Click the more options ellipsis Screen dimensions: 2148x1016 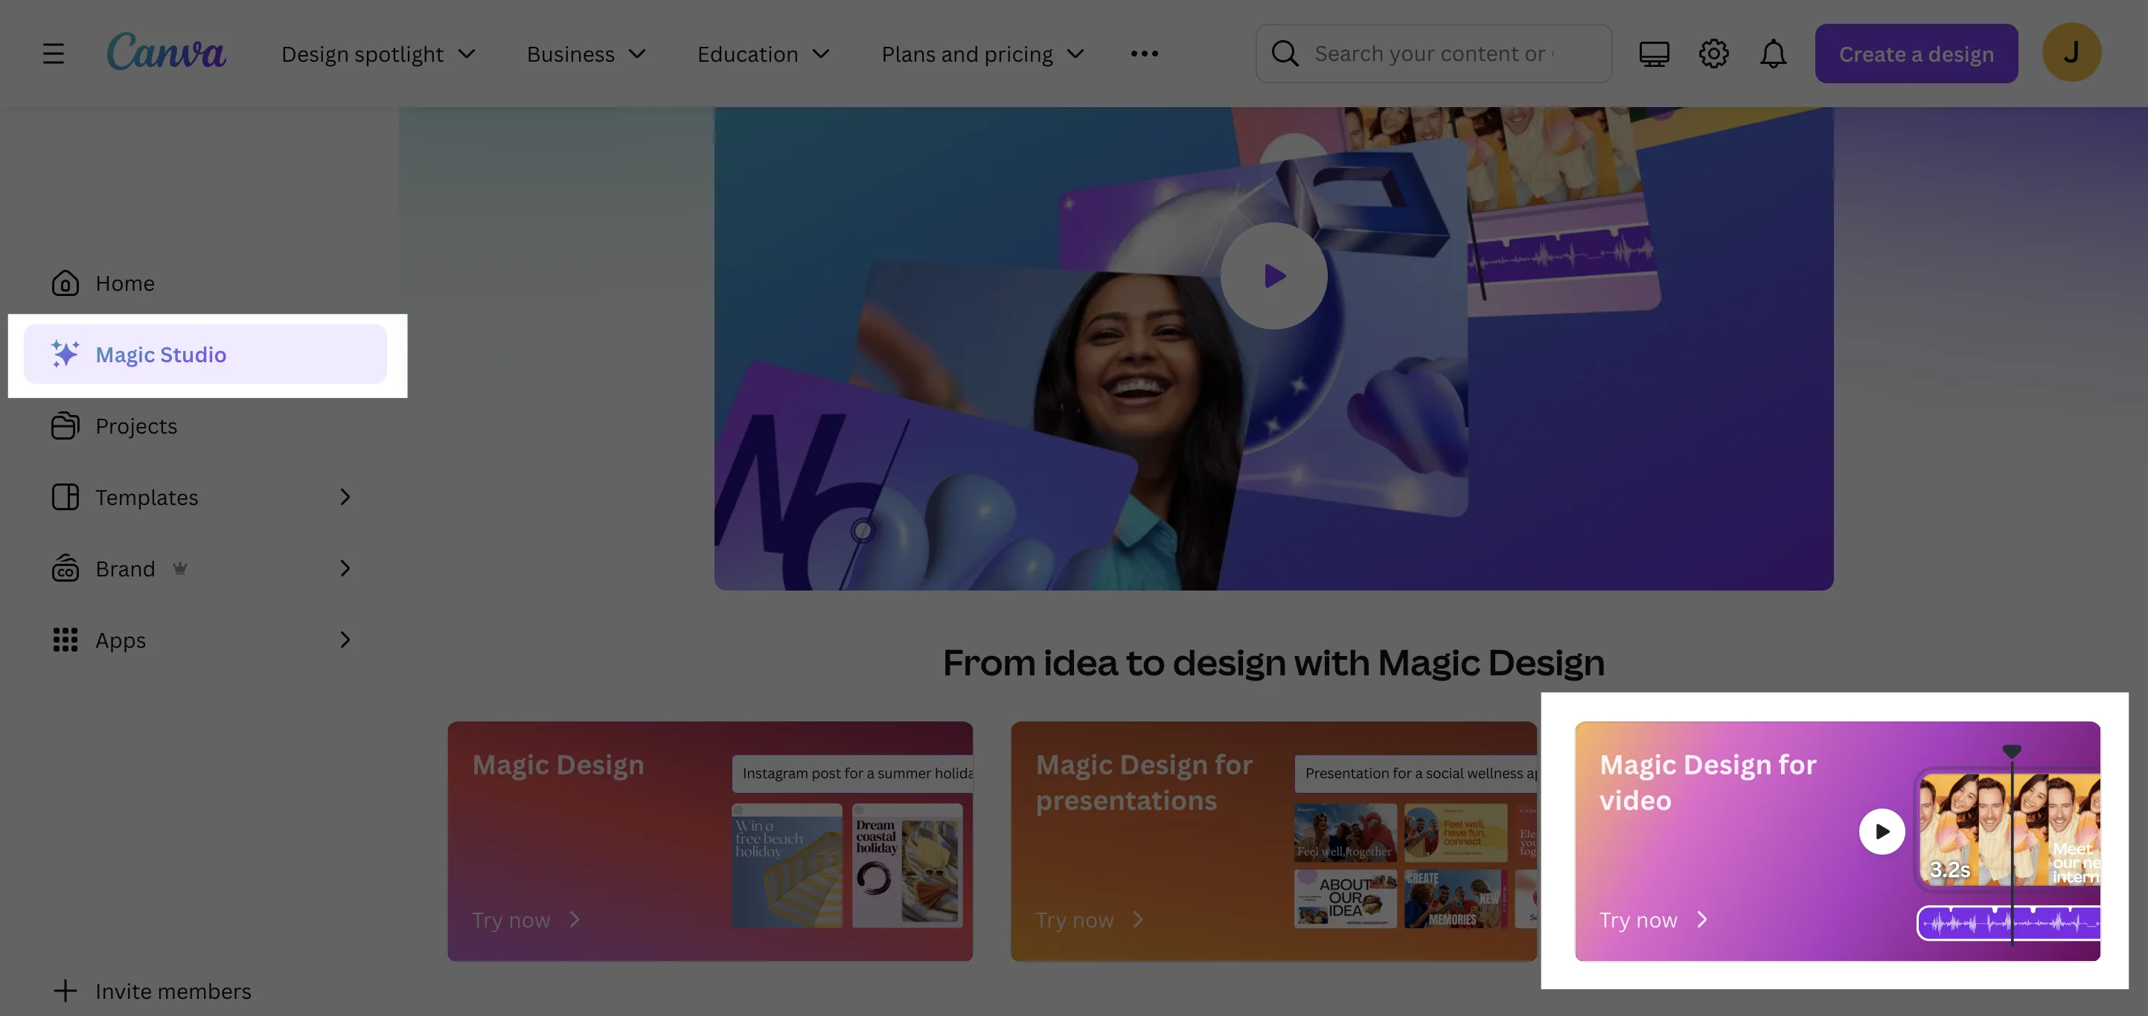pos(1144,54)
